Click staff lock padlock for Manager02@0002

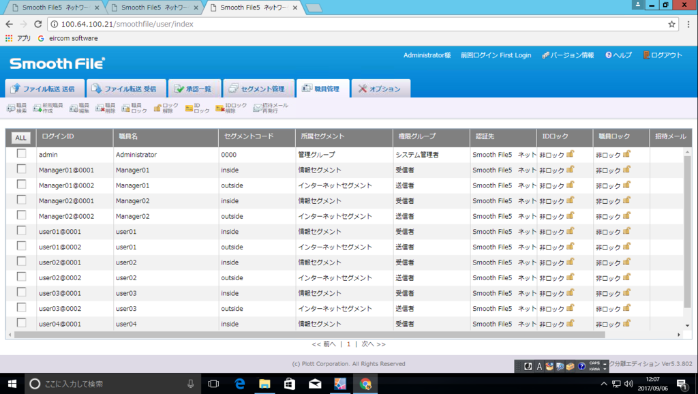[627, 216]
